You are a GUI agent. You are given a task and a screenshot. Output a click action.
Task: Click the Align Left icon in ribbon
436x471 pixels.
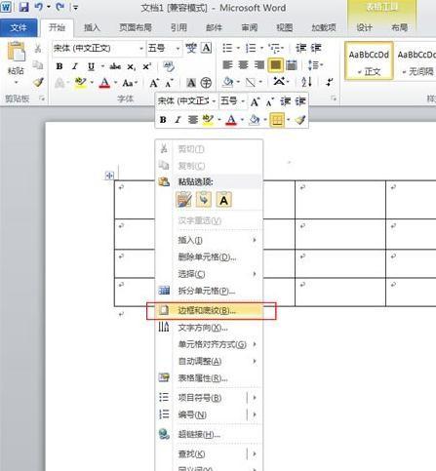click(x=227, y=65)
